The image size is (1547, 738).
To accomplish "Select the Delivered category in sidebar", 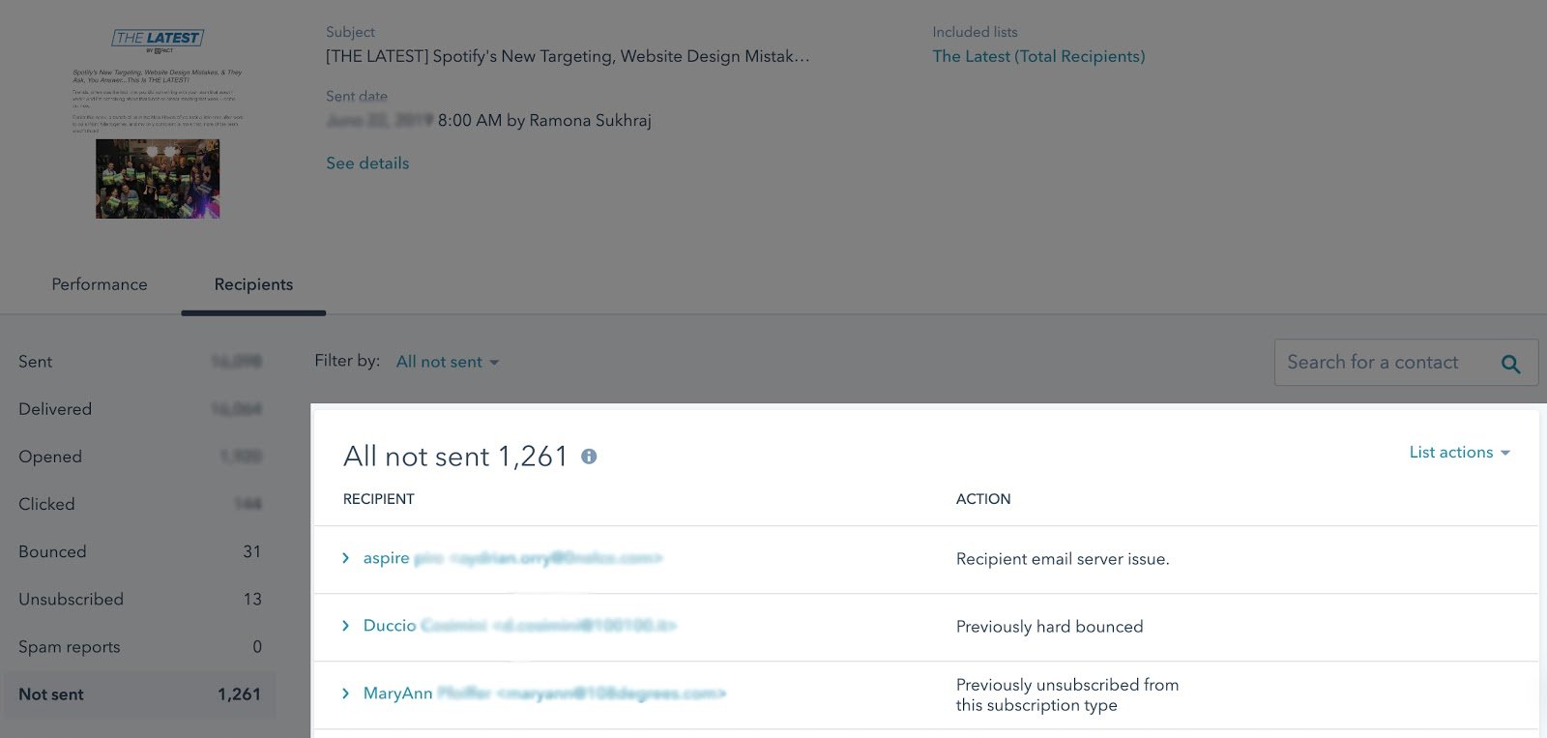I will click(x=55, y=409).
